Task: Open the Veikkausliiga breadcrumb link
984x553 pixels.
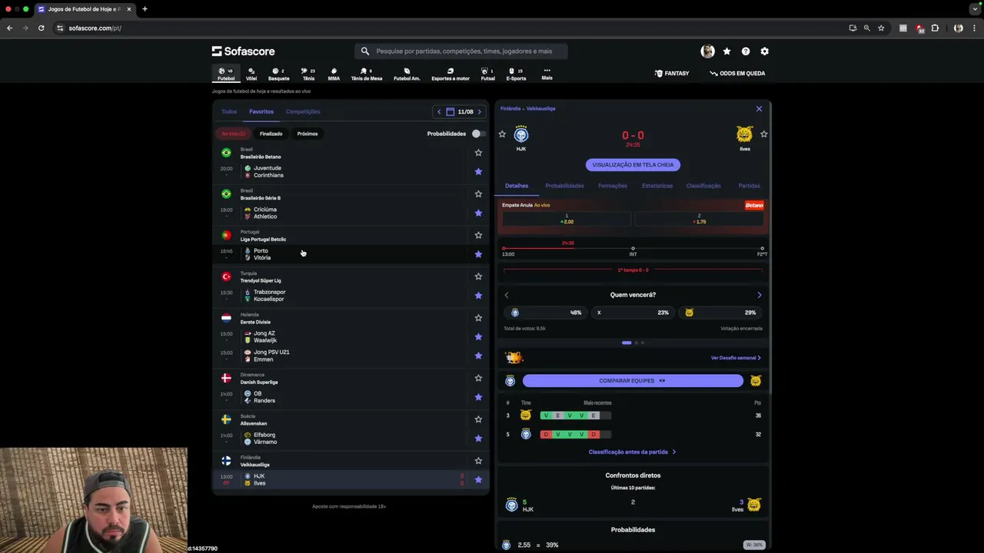Action: 541,109
